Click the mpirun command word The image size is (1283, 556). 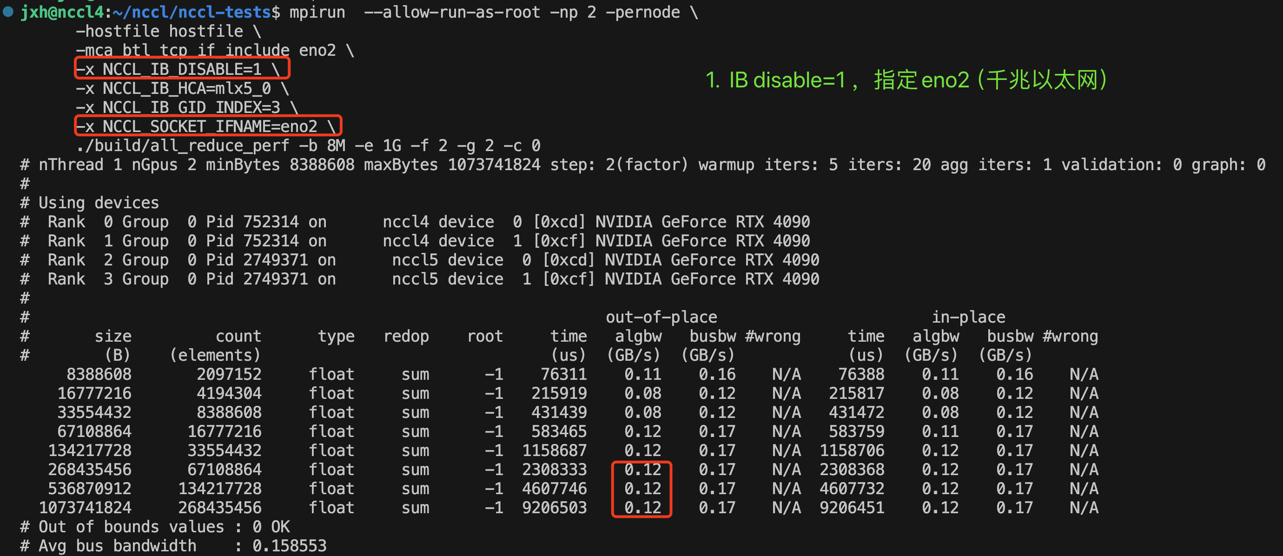[317, 12]
